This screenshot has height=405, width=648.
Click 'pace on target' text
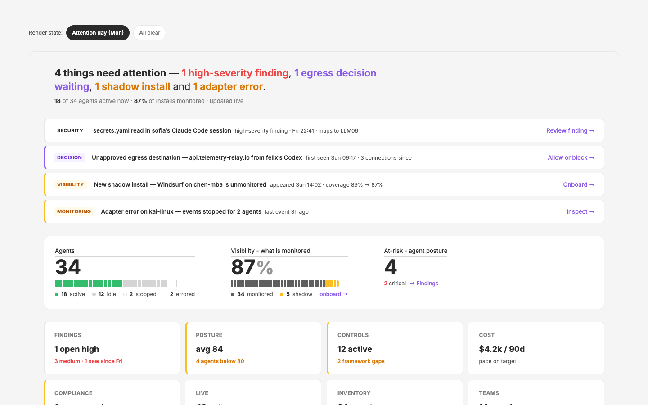coord(498,361)
